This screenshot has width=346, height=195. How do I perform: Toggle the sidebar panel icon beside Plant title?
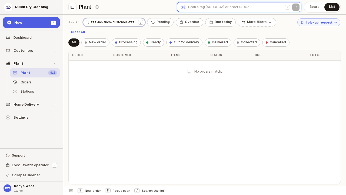(72, 7)
